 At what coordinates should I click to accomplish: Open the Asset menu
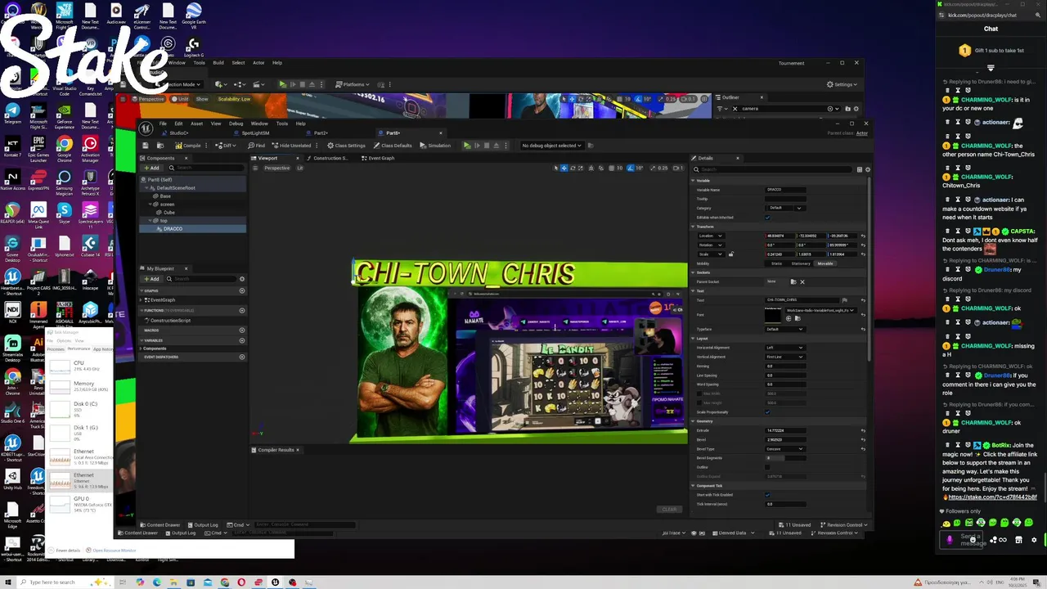tap(197, 124)
